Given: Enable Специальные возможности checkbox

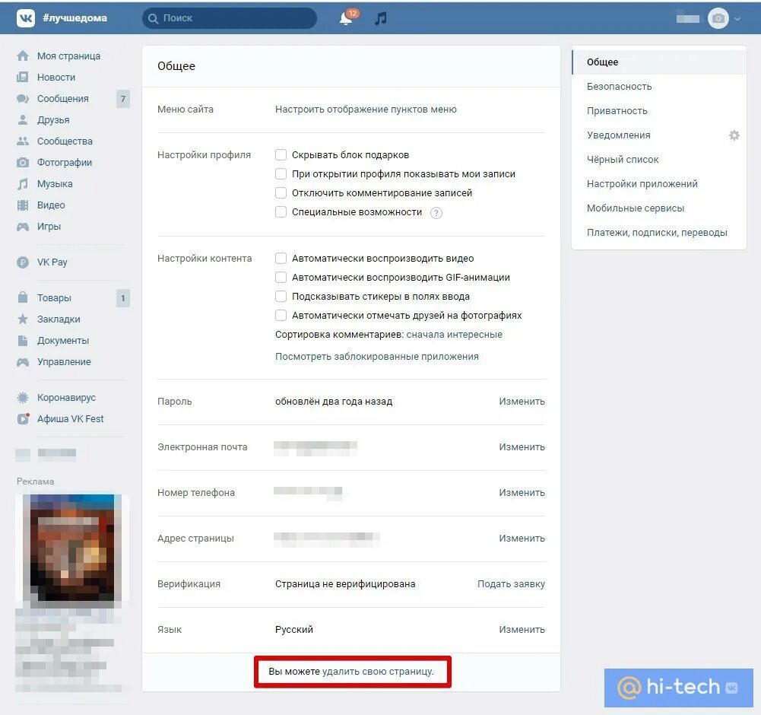Looking at the screenshot, I should (x=281, y=211).
